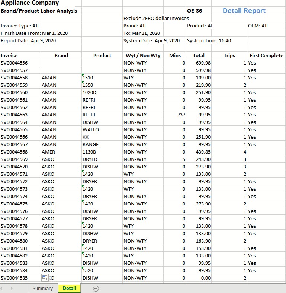This screenshot has height=293, width=286.
Task: Select the Detail sheet tab
Action: click(x=69, y=288)
